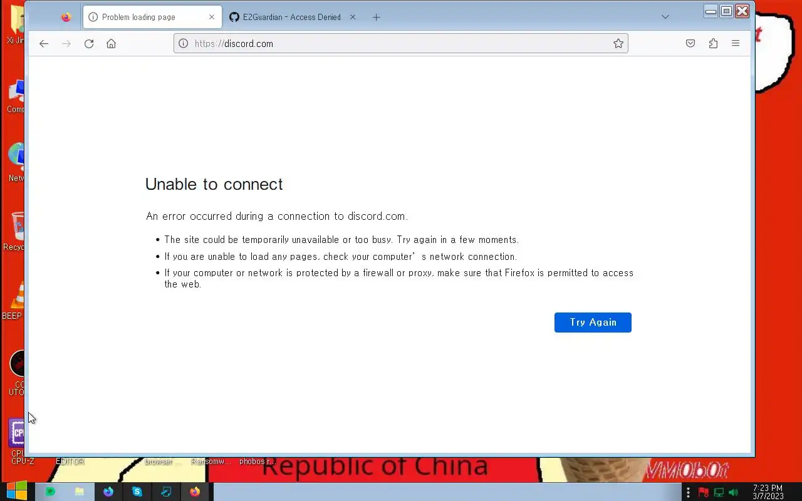Switch to the Problem loading page tab

[x=152, y=18]
